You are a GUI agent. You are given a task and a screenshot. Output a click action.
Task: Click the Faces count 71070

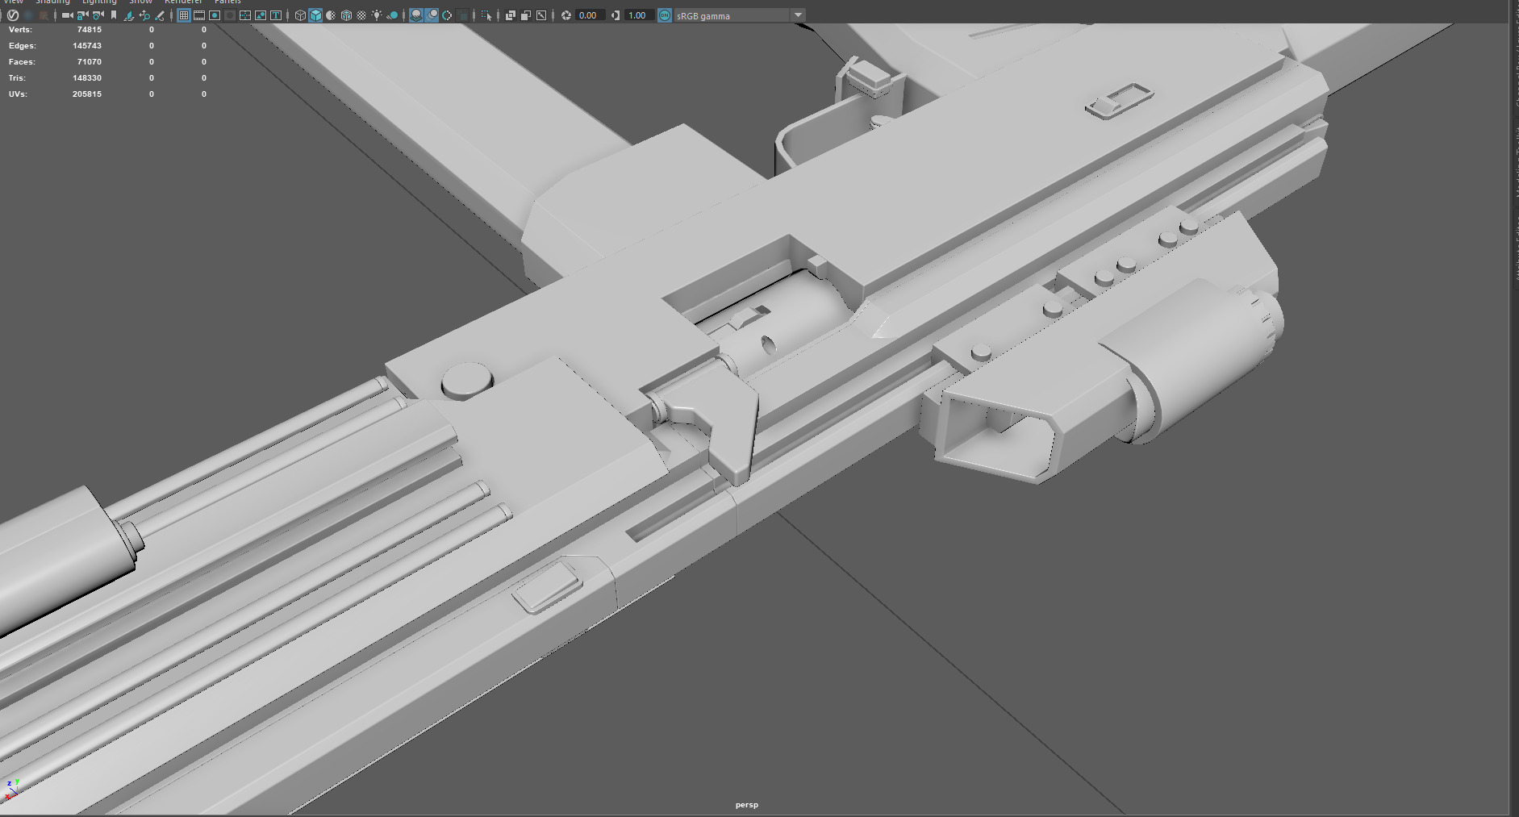90,62
